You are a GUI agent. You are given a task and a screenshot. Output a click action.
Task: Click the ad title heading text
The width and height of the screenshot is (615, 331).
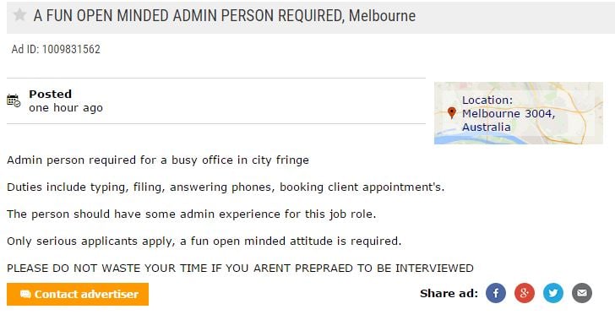(225, 16)
